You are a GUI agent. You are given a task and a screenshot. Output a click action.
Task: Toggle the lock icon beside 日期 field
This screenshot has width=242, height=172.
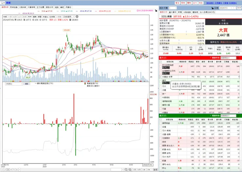(x=212, y=8)
